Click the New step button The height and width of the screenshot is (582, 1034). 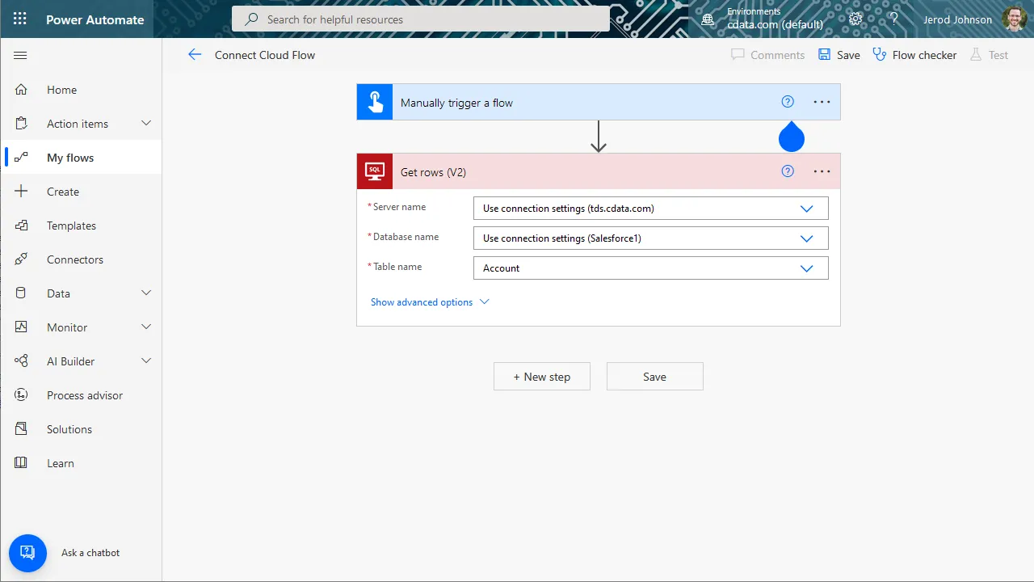[541, 376]
